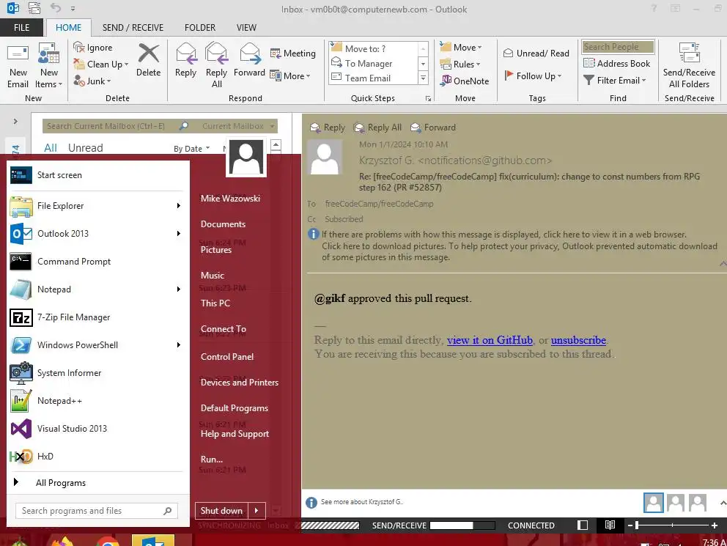Click the Shut down button

tap(221, 511)
